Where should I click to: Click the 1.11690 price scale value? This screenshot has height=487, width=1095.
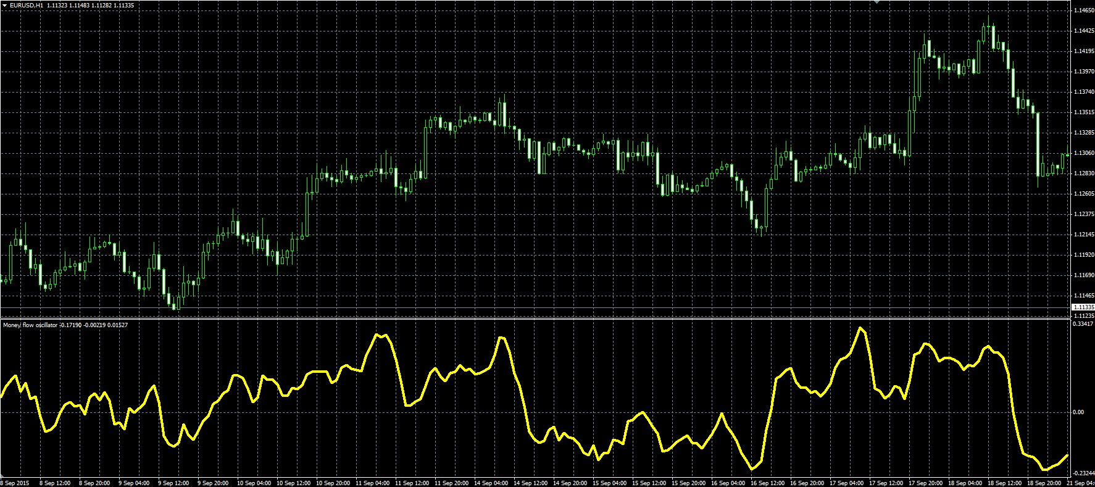[x=1085, y=275]
